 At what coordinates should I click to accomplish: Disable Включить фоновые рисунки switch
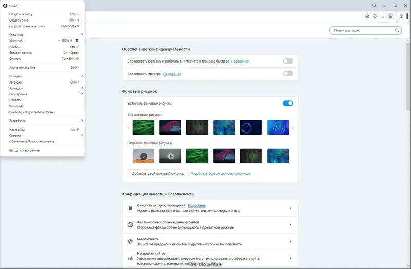pyautogui.click(x=288, y=104)
